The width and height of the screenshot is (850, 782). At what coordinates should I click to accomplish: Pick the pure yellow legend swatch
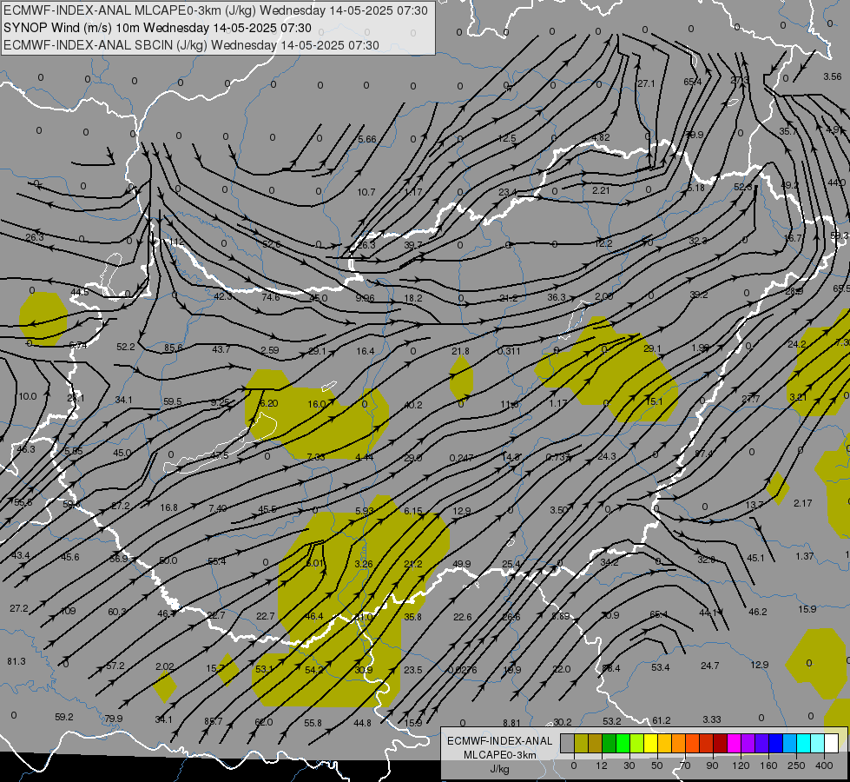[x=650, y=743]
